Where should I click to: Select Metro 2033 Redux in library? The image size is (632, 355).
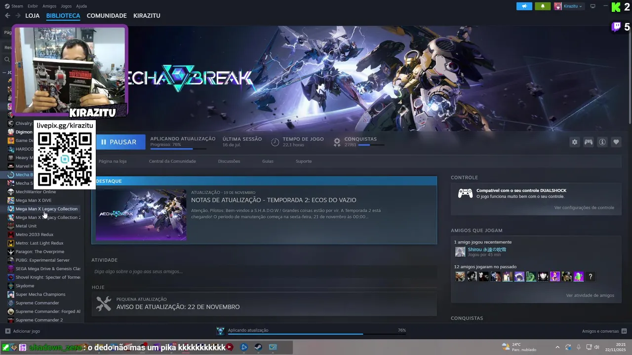tap(34, 235)
